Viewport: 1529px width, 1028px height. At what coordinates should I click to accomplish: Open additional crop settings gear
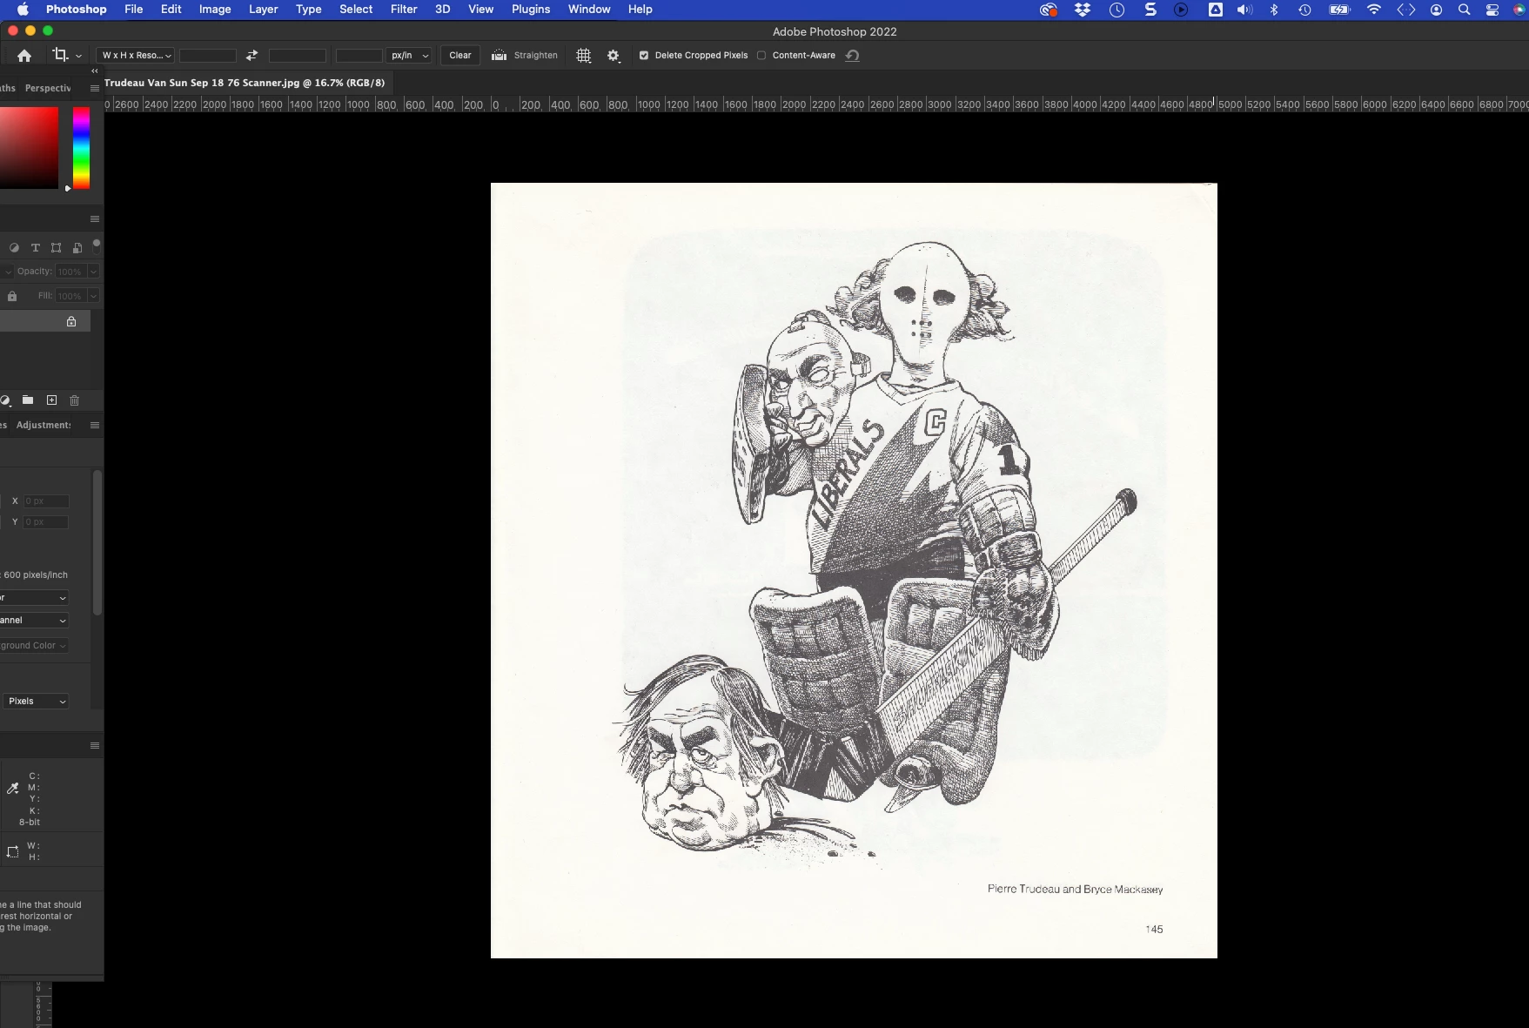pyautogui.click(x=614, y=55)
